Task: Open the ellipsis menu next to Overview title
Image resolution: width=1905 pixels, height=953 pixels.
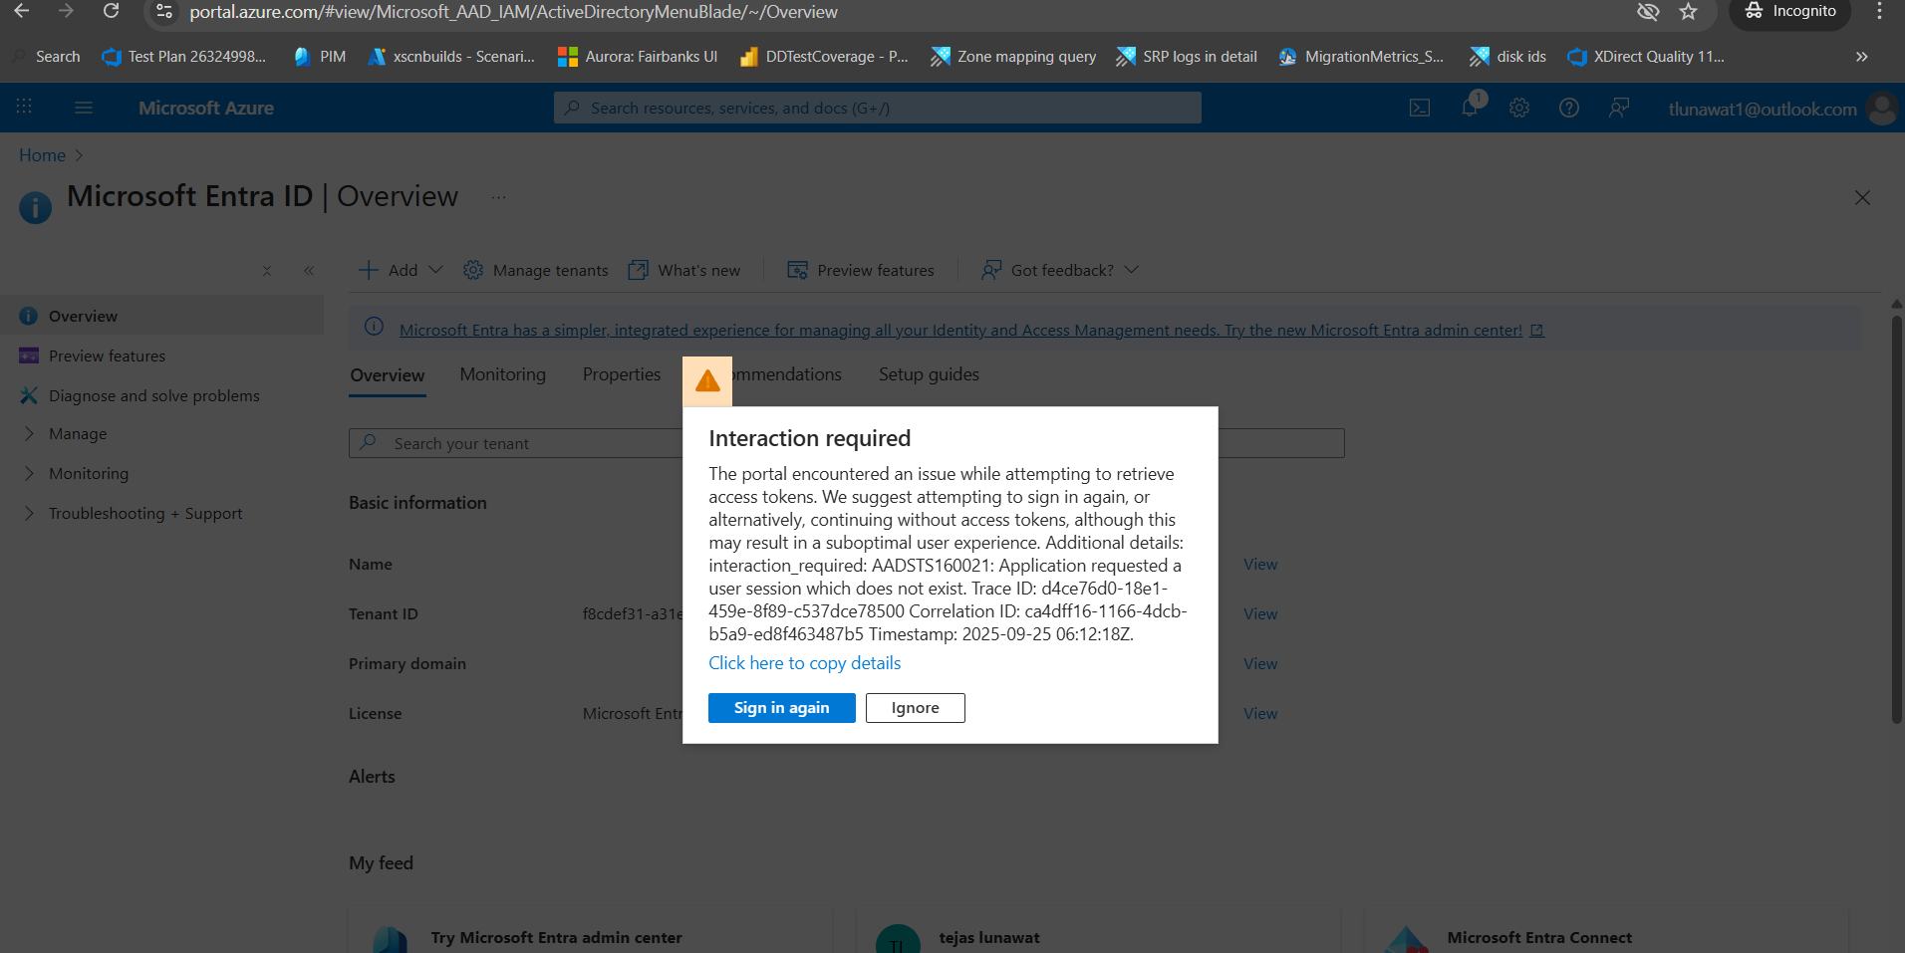Action: point(498,197)
